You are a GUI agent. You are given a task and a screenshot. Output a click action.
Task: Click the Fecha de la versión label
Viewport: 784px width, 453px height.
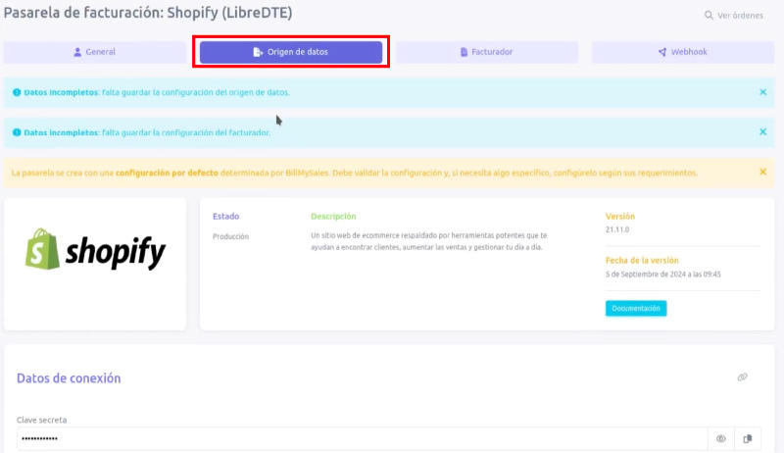click(x=642, y=261)
